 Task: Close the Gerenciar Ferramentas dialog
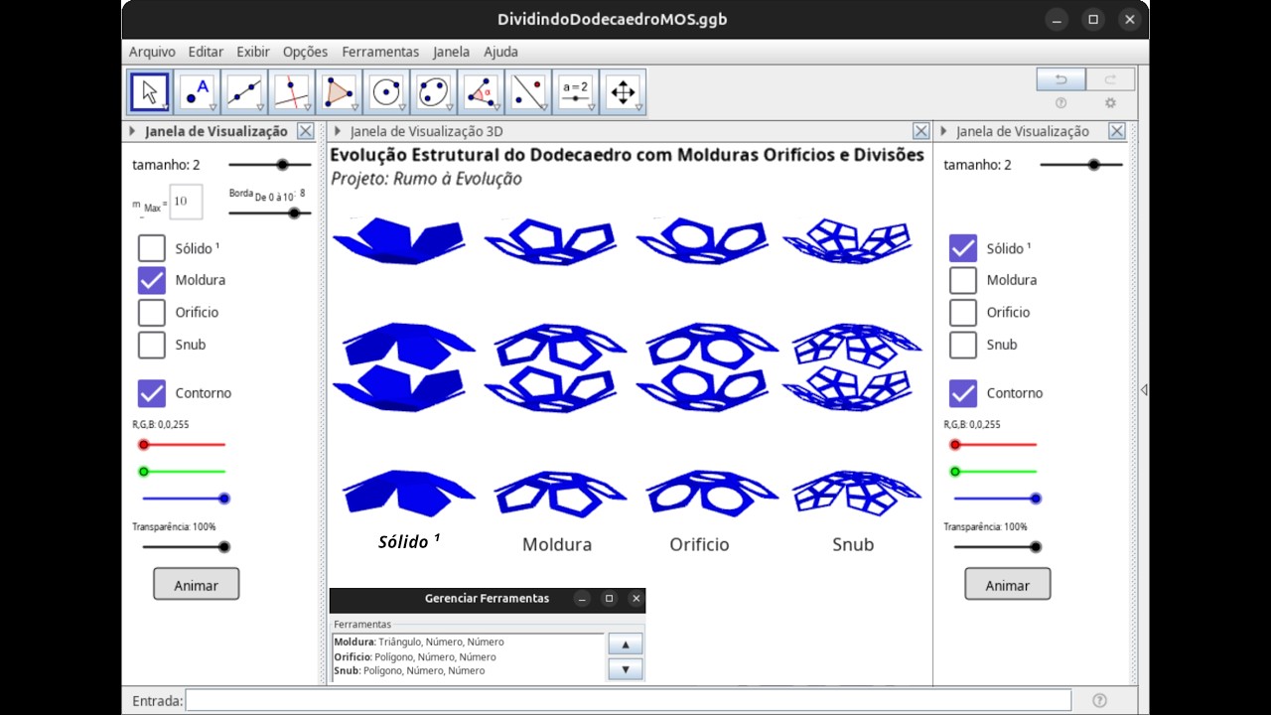pyautogui.click(x=635, y=599)
